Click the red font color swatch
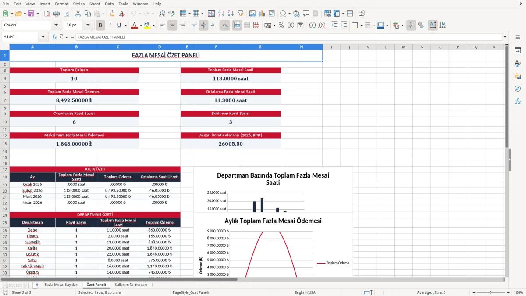 [x=134, y=25]
